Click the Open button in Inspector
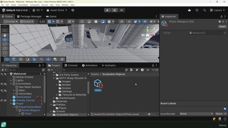The height and width of the screenshot is (128, 228). point(222,27)
